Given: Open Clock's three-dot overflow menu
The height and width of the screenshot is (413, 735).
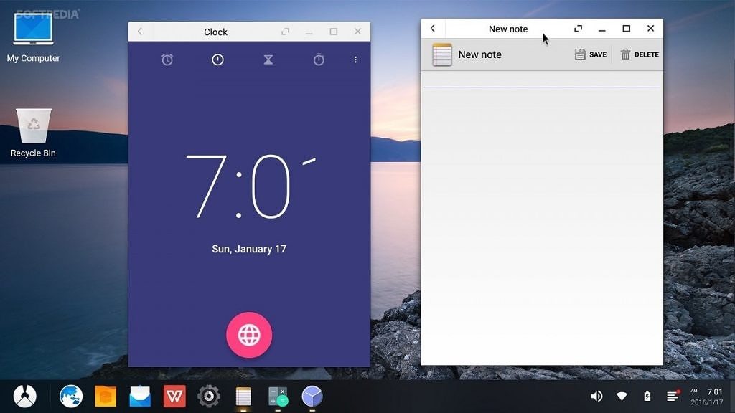Looking at the screenshot, I should [355, 60].
